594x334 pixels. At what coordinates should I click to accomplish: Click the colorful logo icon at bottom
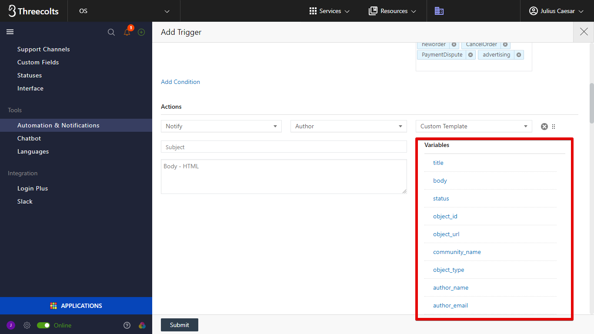142,325
